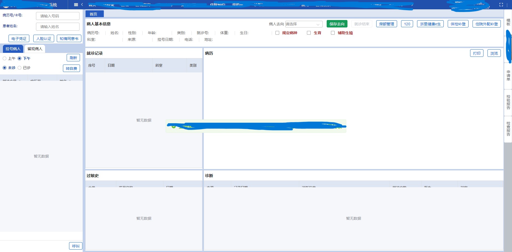Click the 体检补登 button

point(458,24)
